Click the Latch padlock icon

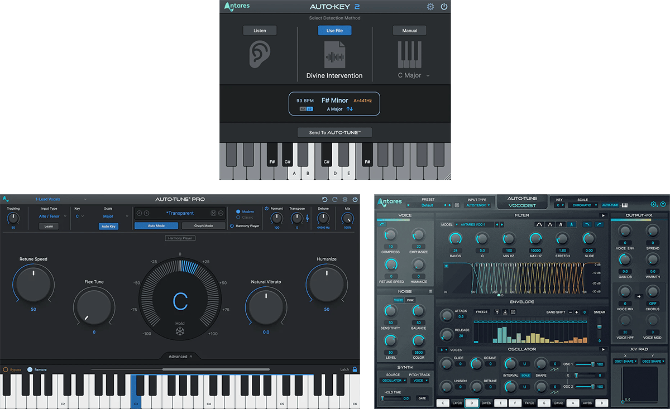click(355, 369)
